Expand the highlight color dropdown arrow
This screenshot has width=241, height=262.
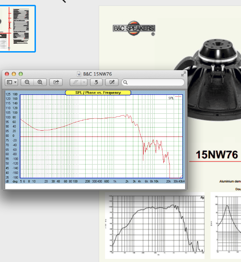(x=84, y=82)
